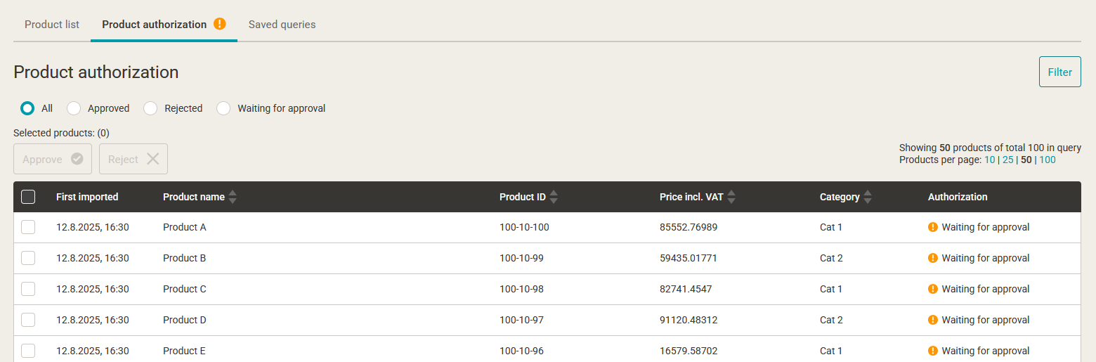This screenshot has width=1096, height=362.
Task: Click the warning icon in Product E row
Action: click(933, 351)
